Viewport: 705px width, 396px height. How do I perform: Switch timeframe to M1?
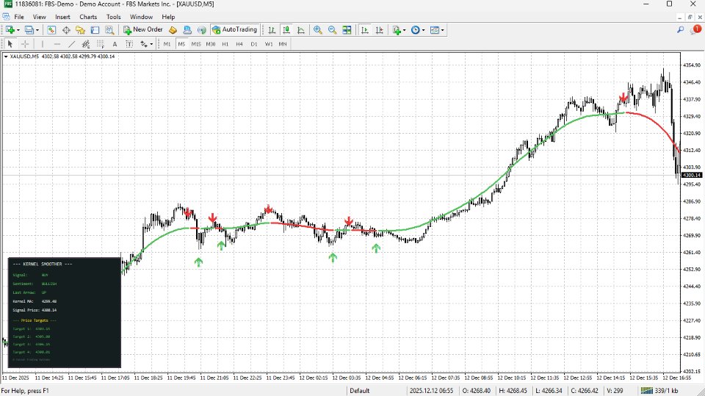tap(167, 43)
